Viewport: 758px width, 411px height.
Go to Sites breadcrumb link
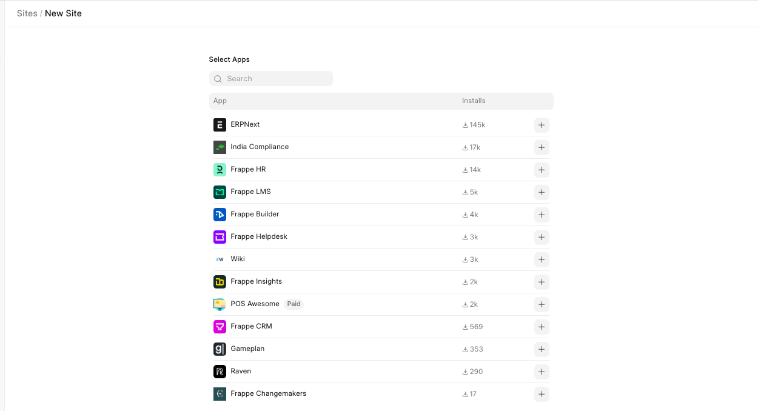pos(27,13)
